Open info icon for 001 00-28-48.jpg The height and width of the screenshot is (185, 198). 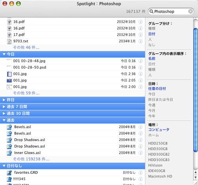[x=141, y=61]
